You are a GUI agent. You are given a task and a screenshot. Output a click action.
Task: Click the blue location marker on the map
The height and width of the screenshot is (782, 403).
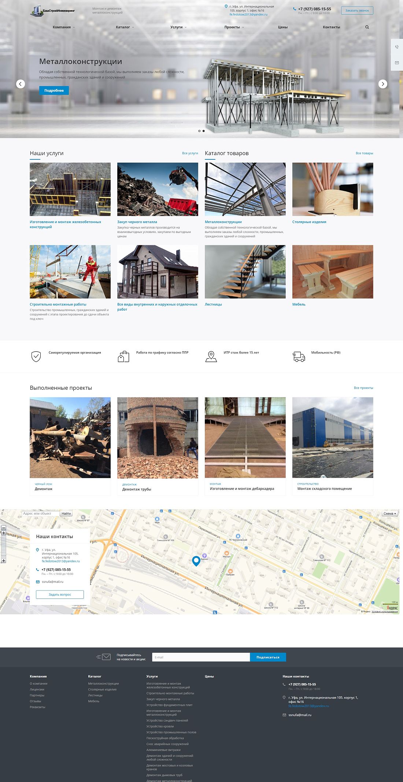pyautogui.click(x=196, y=561)
